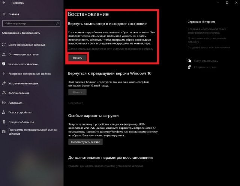240x186 pixels.
Task: Click the back arrow icon
Action: point(4,3)
